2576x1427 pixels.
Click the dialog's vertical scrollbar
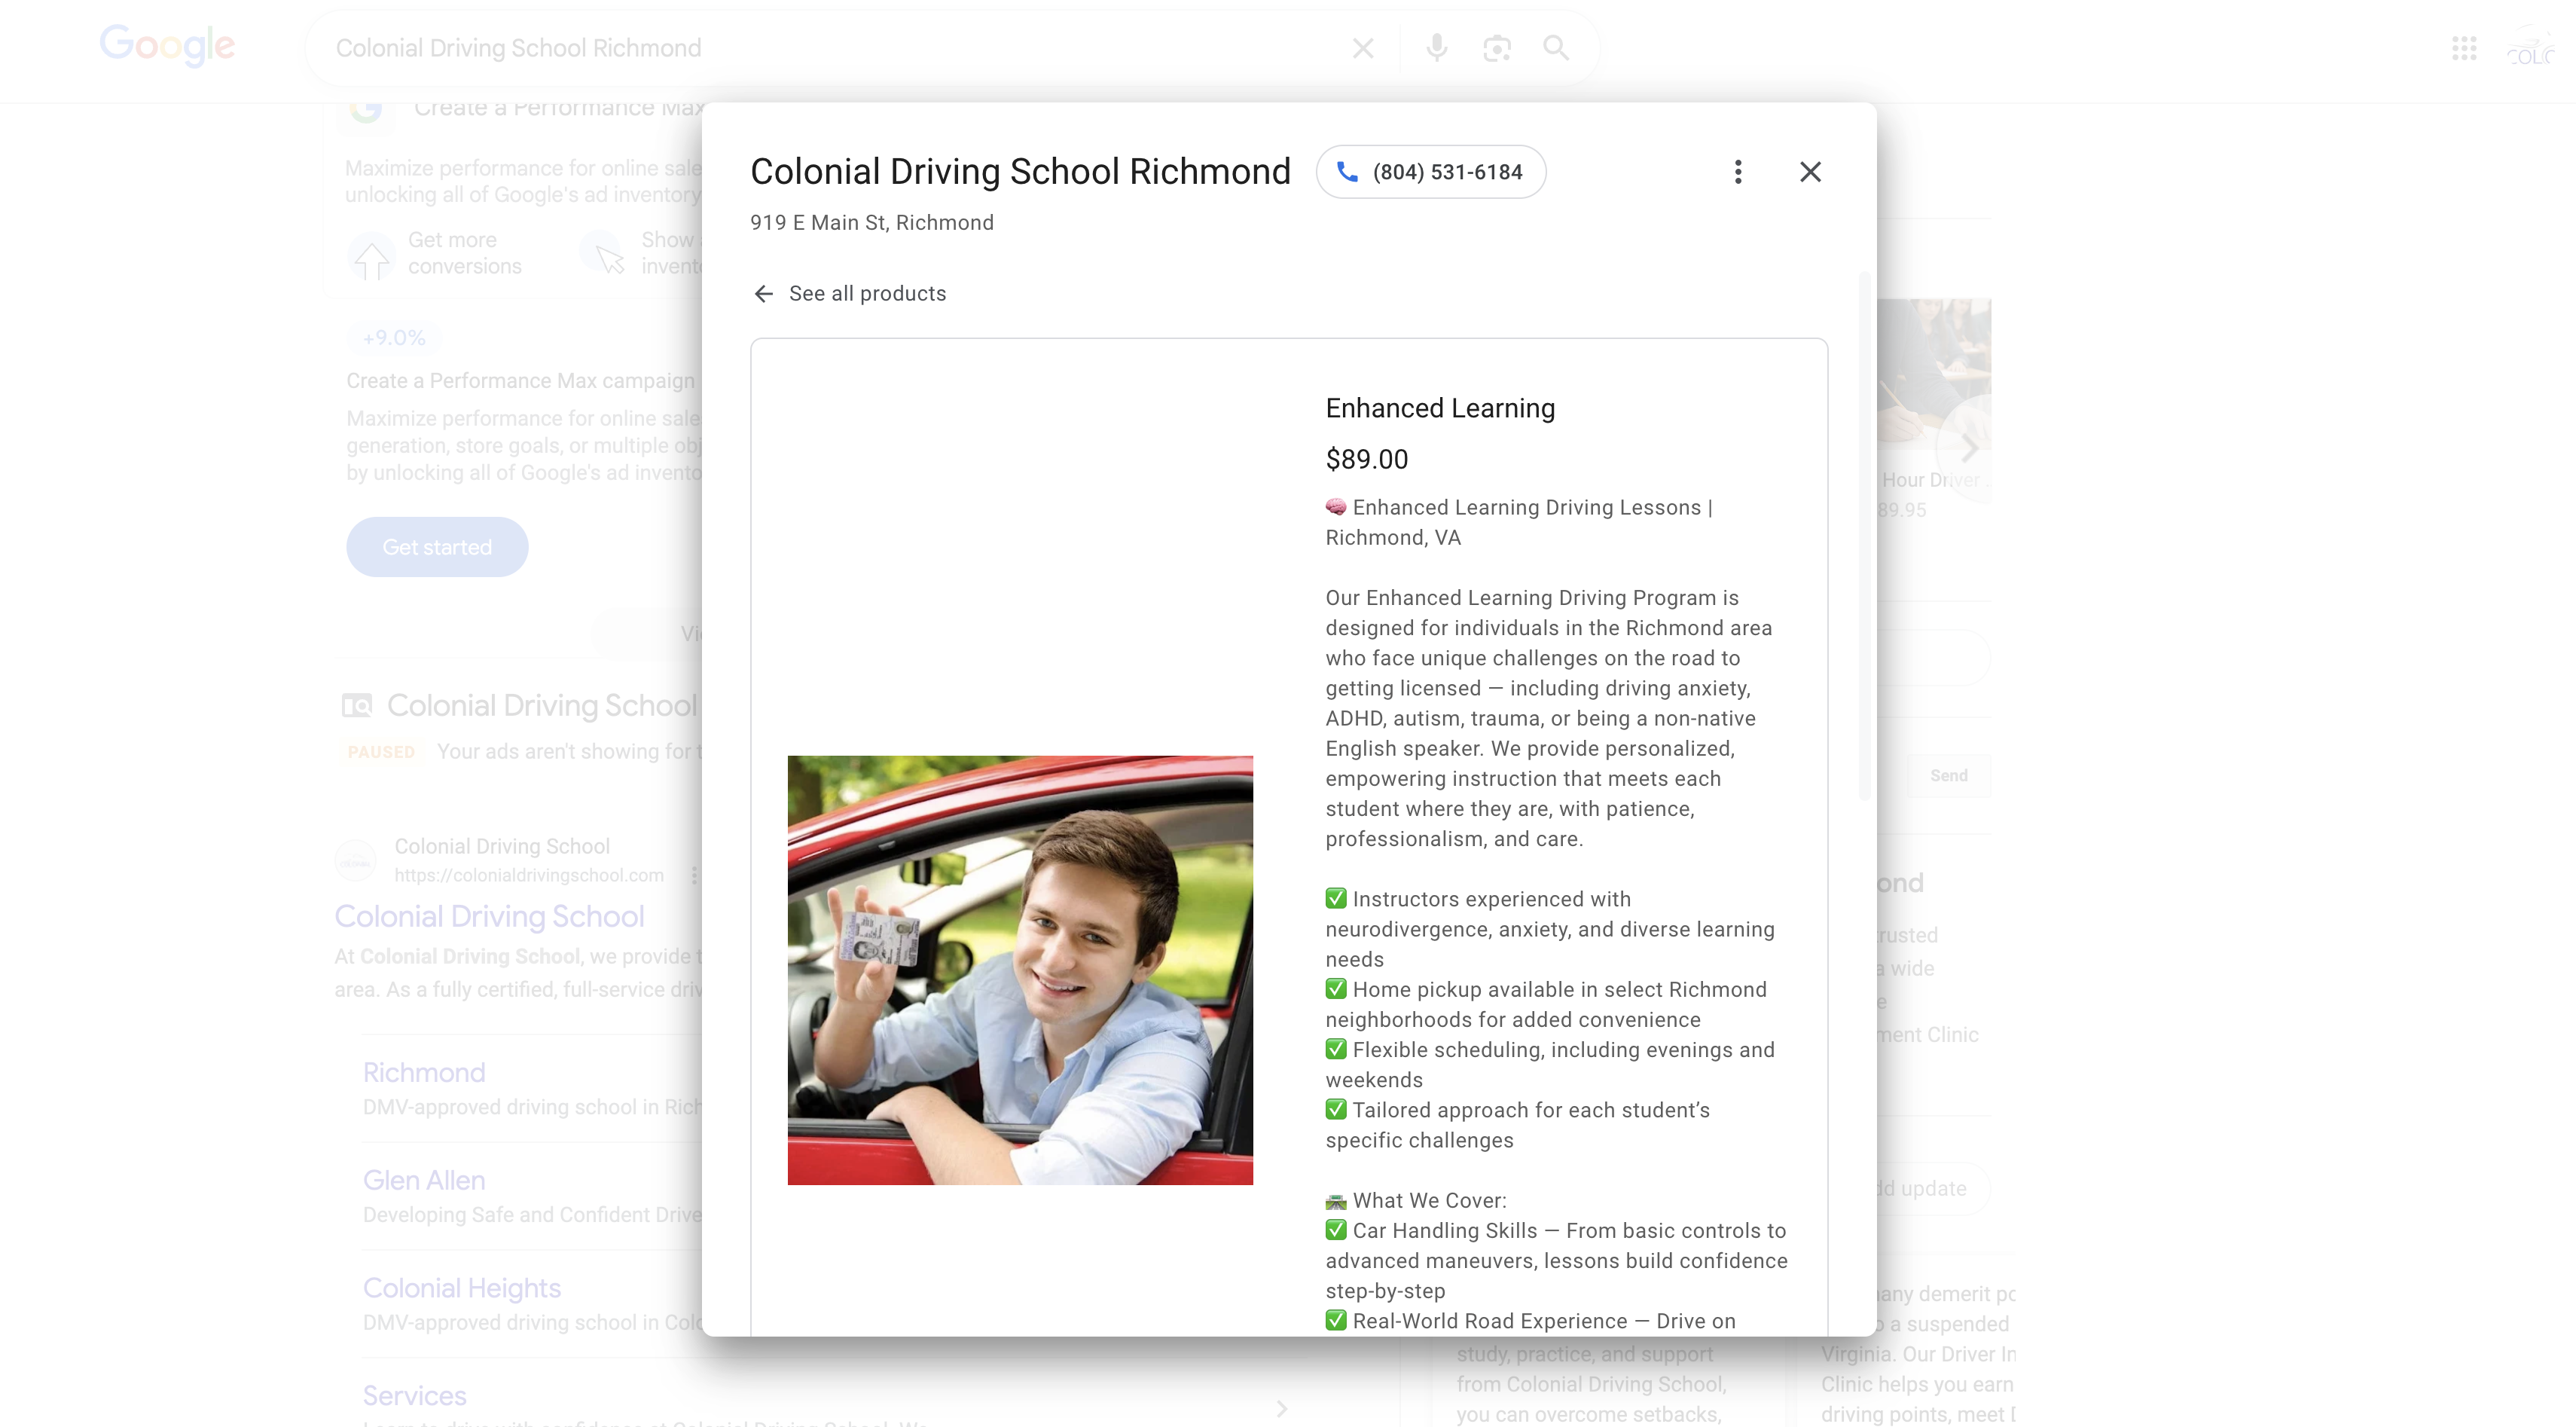coord(1864,536)
